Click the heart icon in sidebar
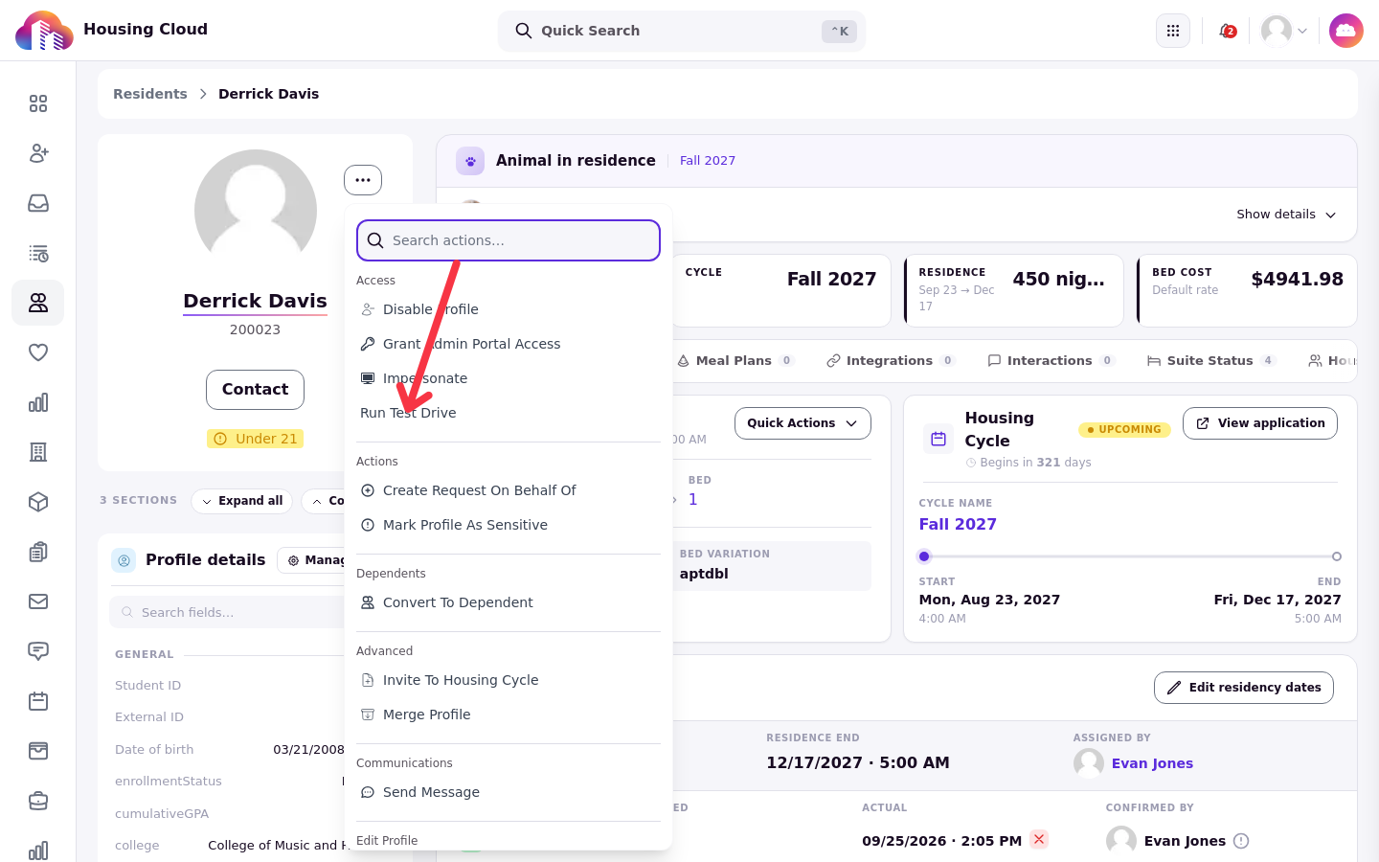Viewport: 1379px width, 862px height. coord(38,352)
